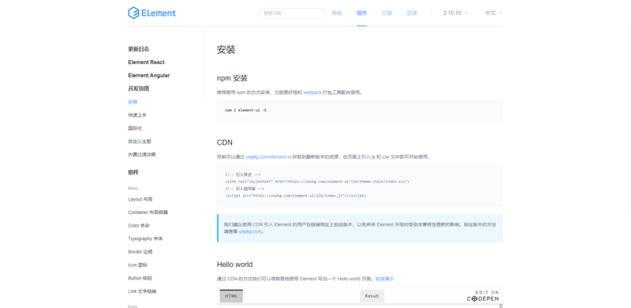Image resolution: width=631 pixels, height=308 pixels.
Task: Open the 资源 nav tab
Action: (412, 13)
